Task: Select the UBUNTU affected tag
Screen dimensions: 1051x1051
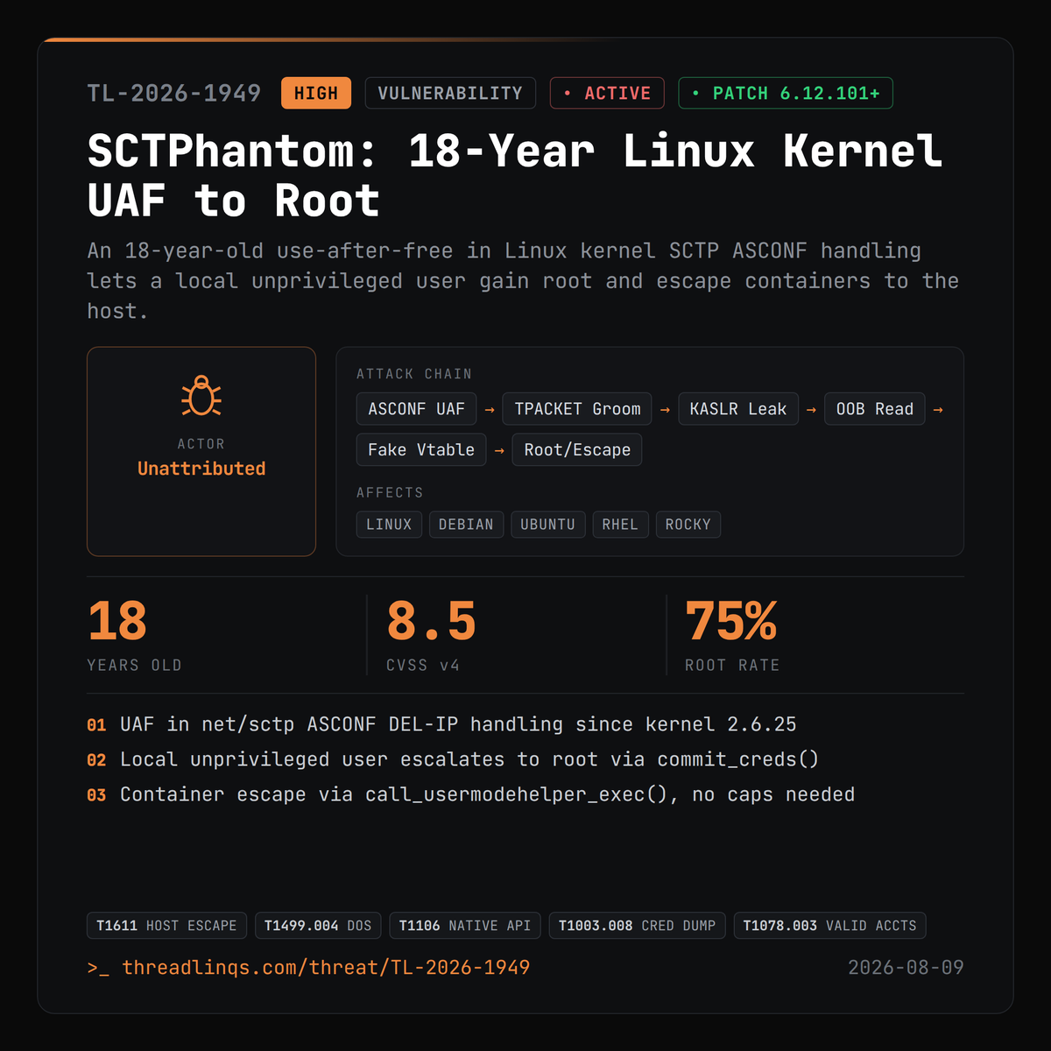Action: [547, 525]
